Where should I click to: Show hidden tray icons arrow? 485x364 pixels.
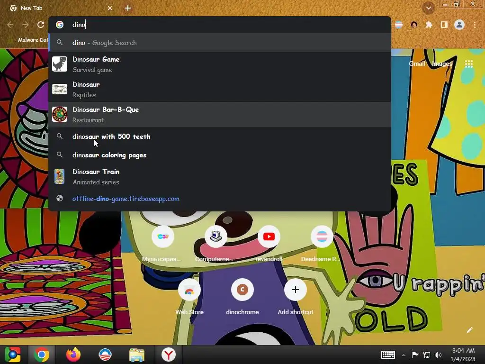point(404,355)
